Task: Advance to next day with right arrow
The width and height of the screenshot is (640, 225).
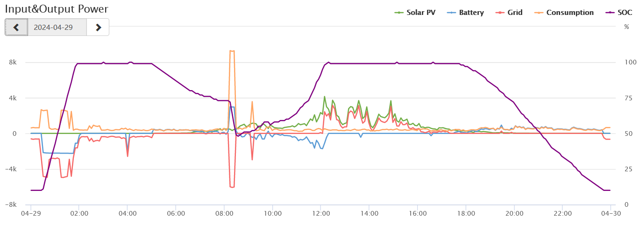Action: click(x=98, y=27)
